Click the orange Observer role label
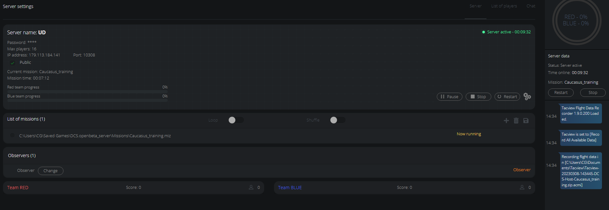Viewport: 609px width, 210px height. coord(522,170)
